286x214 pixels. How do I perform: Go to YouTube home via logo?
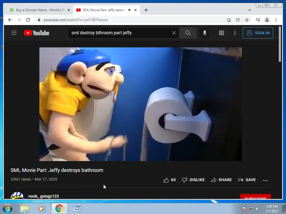37,33
